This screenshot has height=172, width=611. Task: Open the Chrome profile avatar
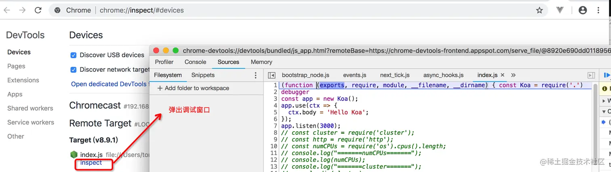coord(583,10)
